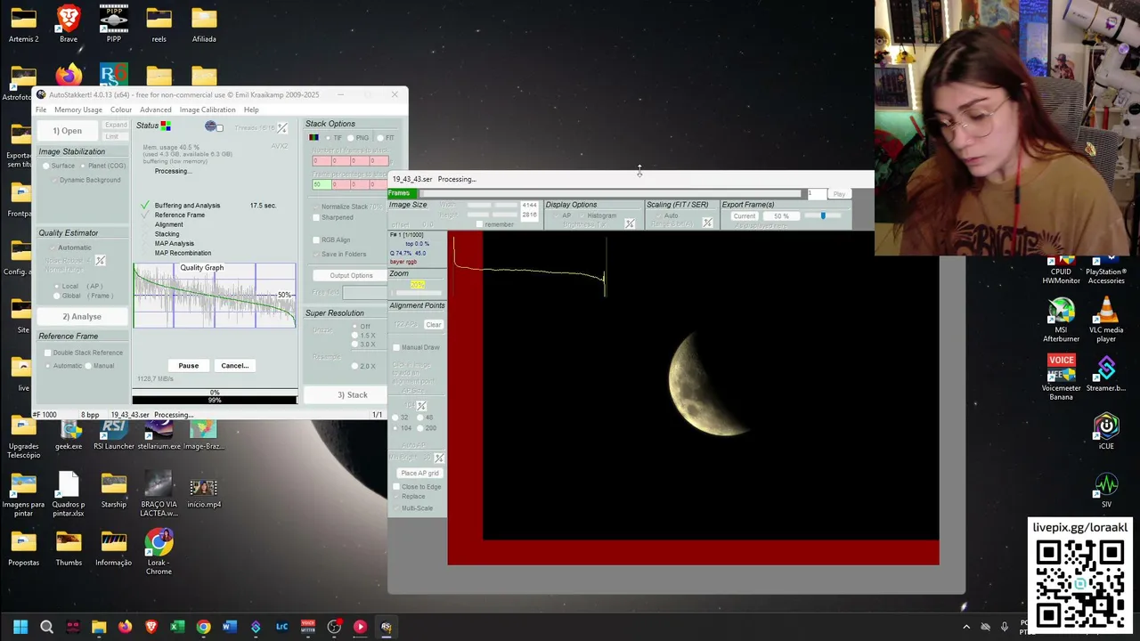Toggle Save in Folders checkbox
Viewport: 1140px width, 641px height.
click(316, 254)
